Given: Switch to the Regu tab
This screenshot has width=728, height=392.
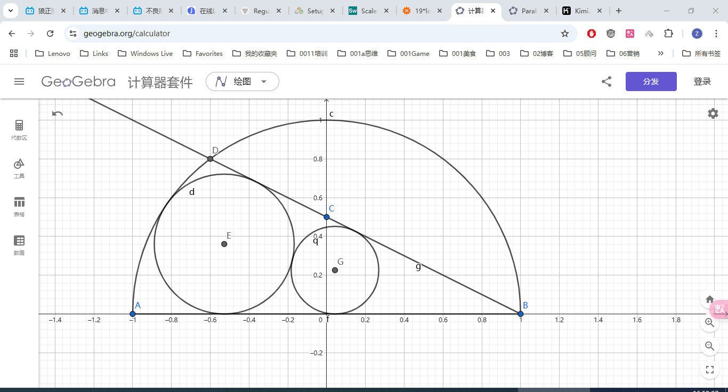Looking at the screenshot, I should pos(261,11).
